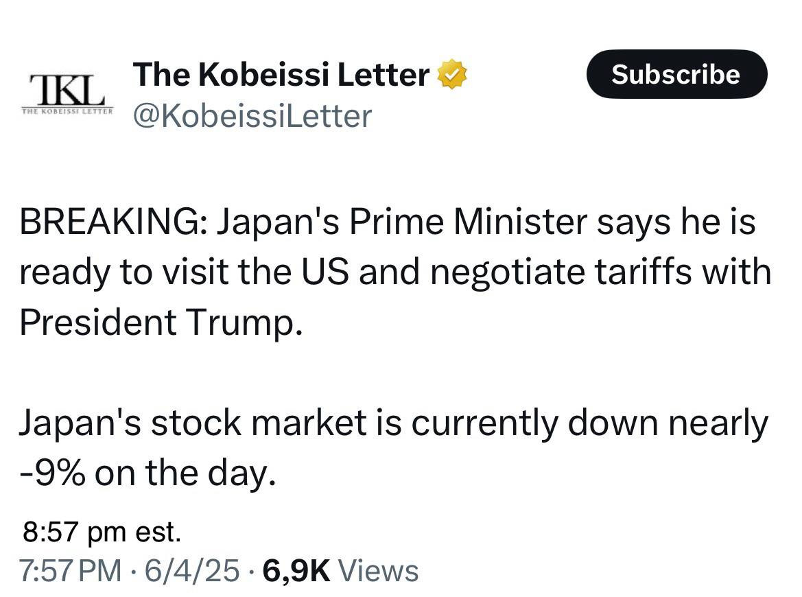Click the gold verified badge

point(453,75)
